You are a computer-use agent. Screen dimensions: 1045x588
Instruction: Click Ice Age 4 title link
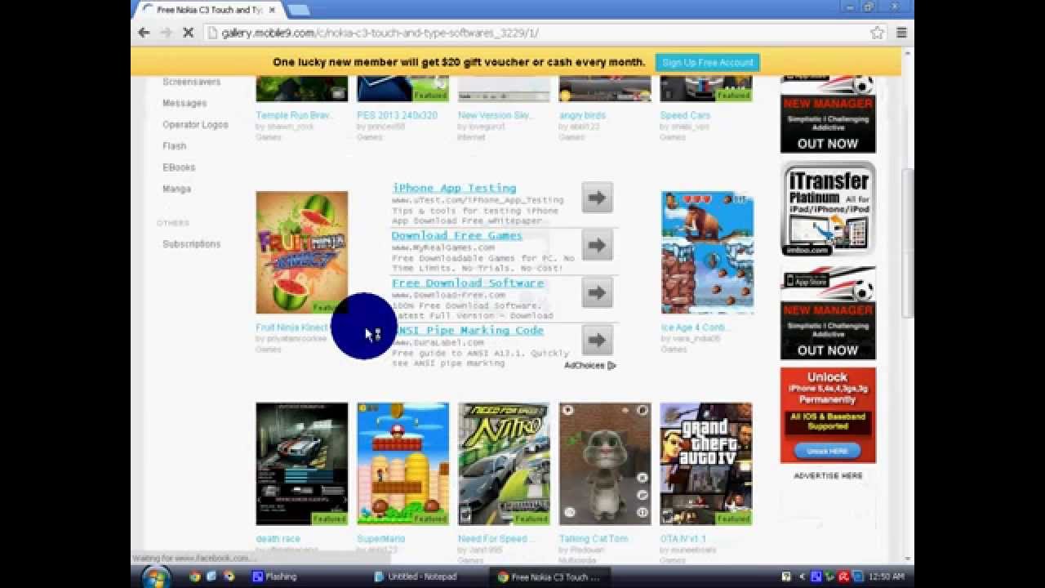click(695, 327)
